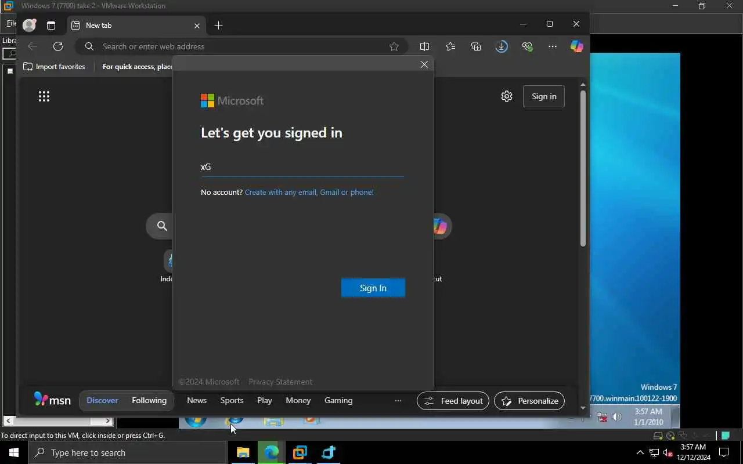Open Settings and more ellipsis menu
743x464 pixels.
point(553,46)
